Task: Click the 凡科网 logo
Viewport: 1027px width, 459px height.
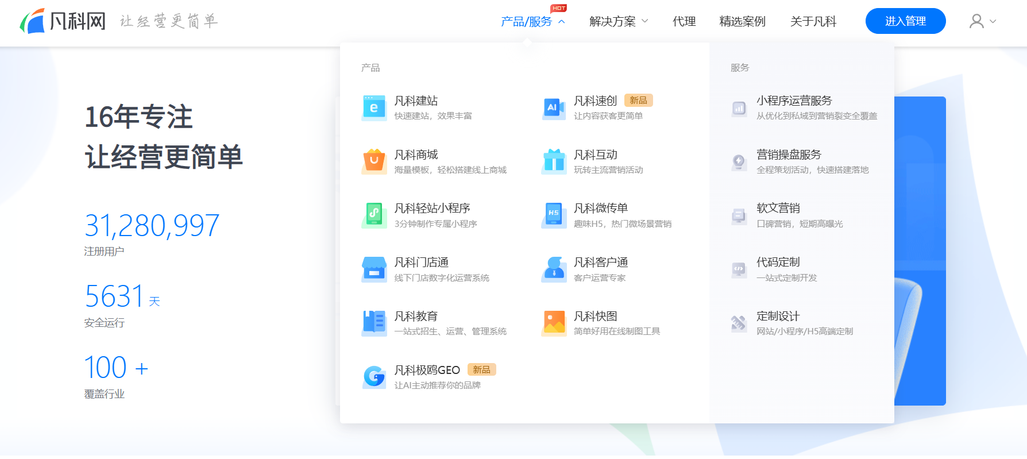Action: [x=63, y=21]
